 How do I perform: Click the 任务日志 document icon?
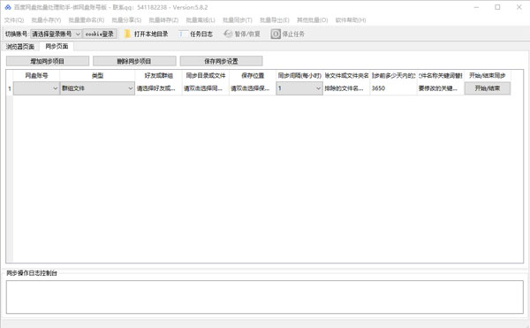point(182,34)
